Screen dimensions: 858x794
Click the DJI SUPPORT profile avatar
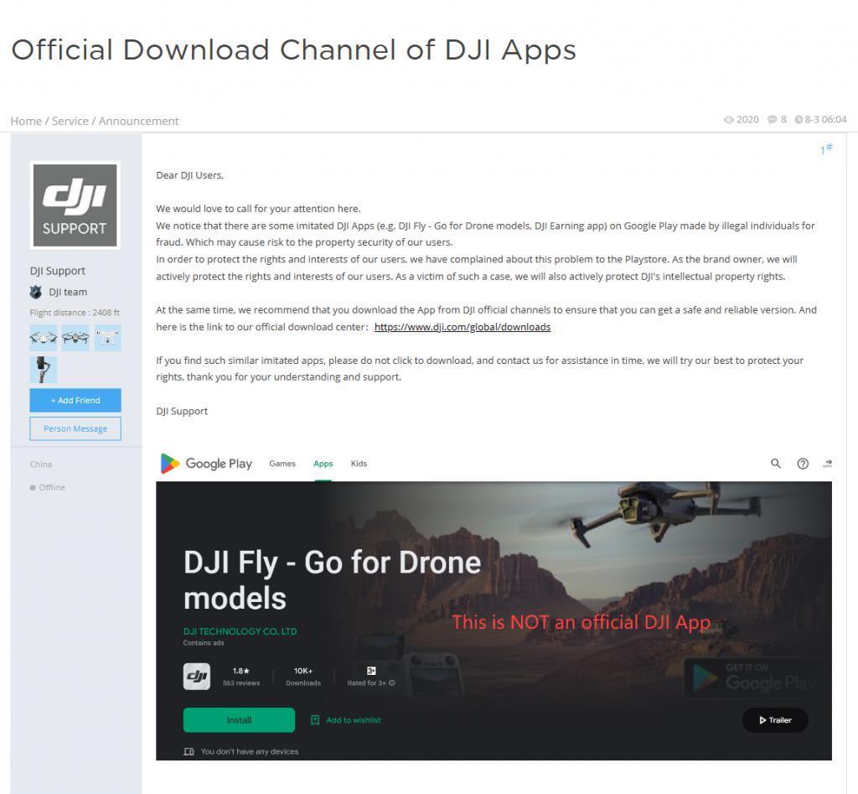coord(75,205)
